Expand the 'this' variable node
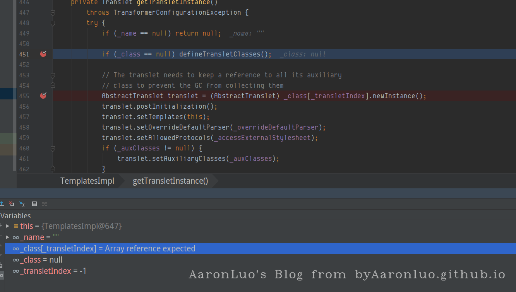 point(8,226)
